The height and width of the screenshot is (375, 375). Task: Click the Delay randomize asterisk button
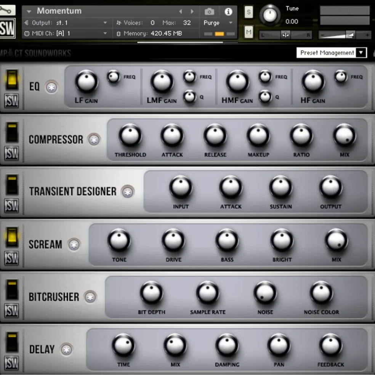pyautogui.click(x=66, y=349)
